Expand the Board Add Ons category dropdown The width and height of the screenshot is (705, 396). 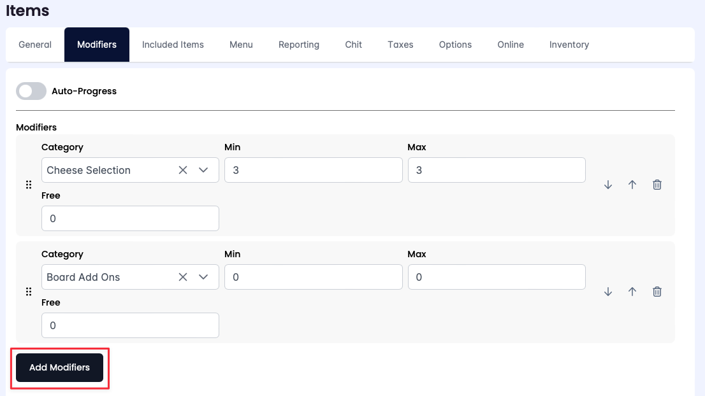pos(204,277)
